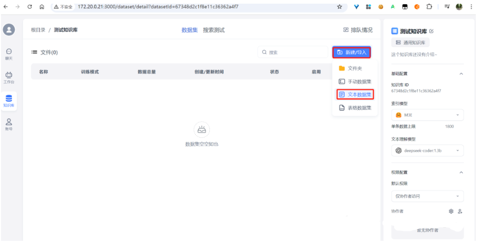
Task: Open the 排队情况 queue status
Action: point(358,30)
